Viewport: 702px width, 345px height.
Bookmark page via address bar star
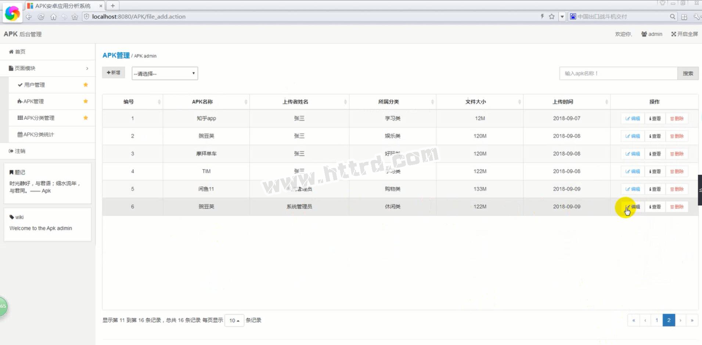(551, 16)
